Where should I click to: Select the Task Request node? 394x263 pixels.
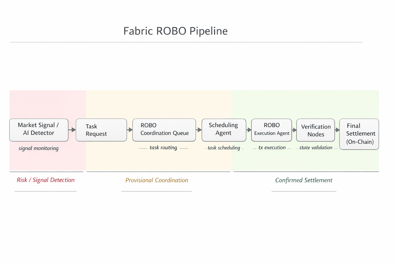pos(101,130)
